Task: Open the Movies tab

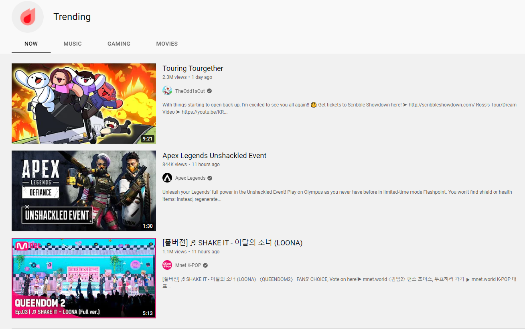Action: point(167,44)
